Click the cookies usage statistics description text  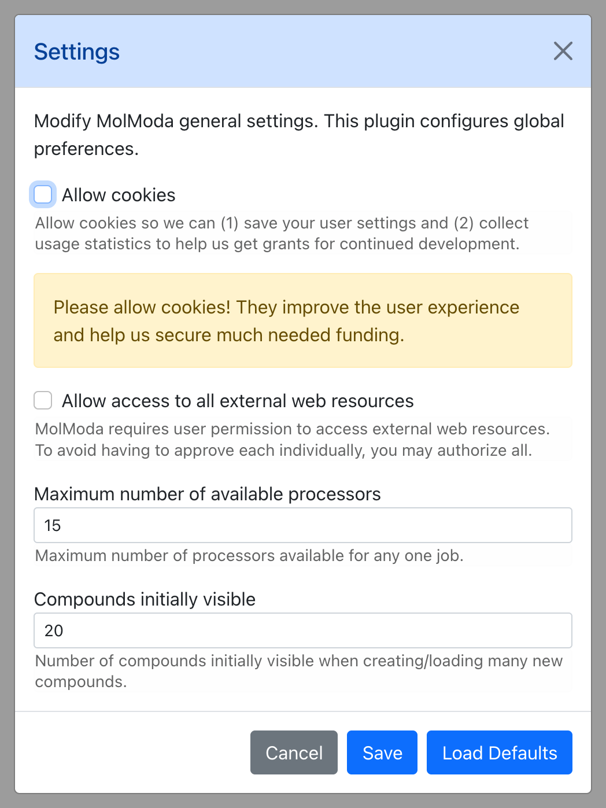coord(282,234)
